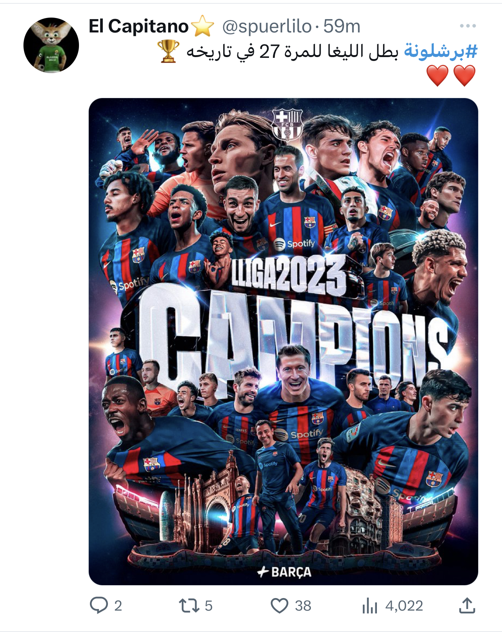Click the El Capitano display name
The image size is (502, 636).
pos(139,27)
